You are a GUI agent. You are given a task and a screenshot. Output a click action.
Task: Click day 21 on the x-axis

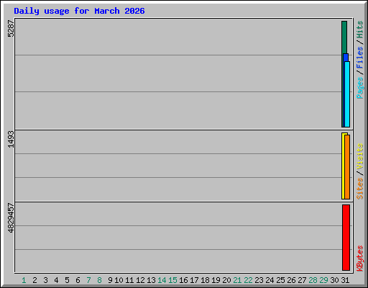click(x=237, y=280)
